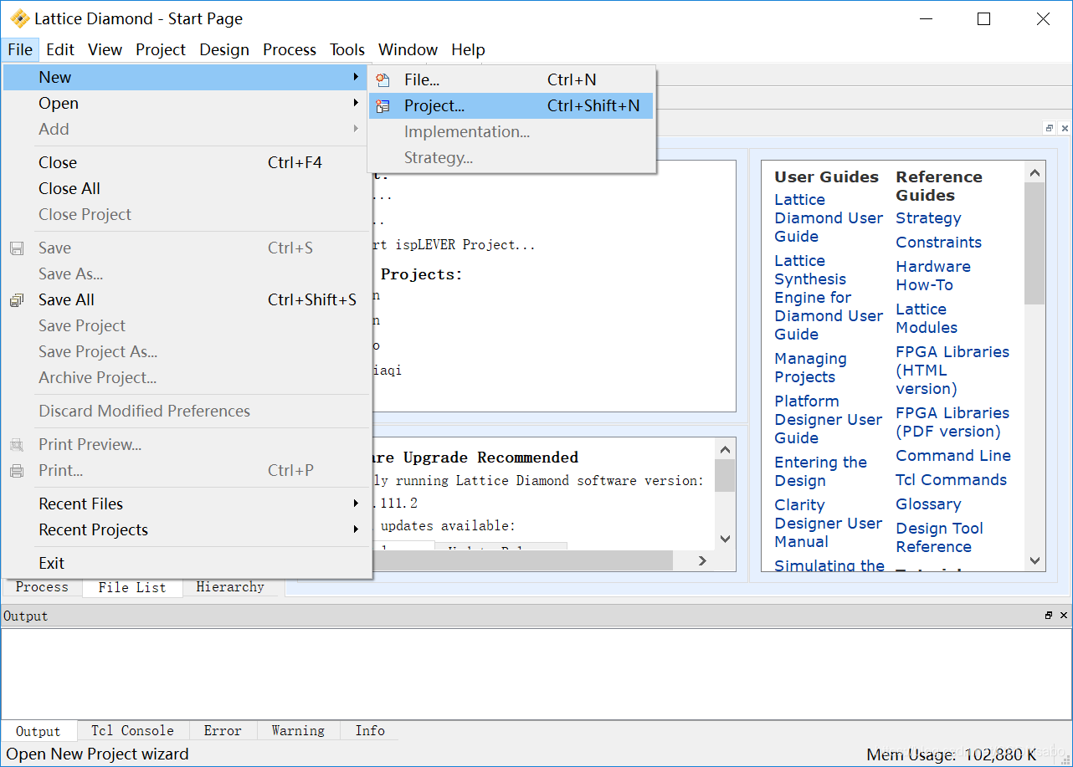This screenshot has height=767, width=1073.
Task: Open the Hardware How-To link
Action: [933, 276]
